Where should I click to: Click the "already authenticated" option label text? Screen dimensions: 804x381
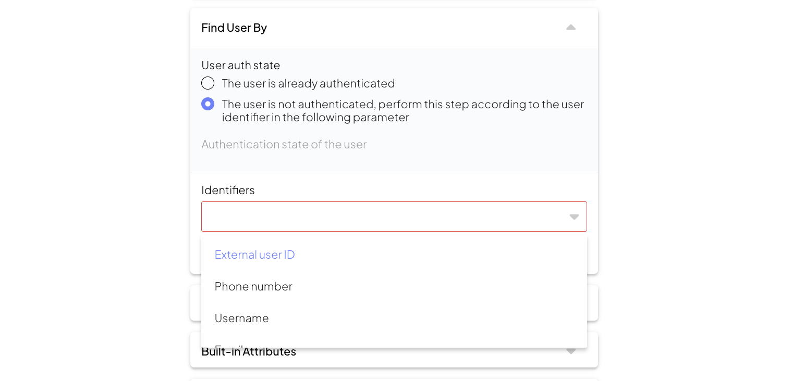[308, 83]
